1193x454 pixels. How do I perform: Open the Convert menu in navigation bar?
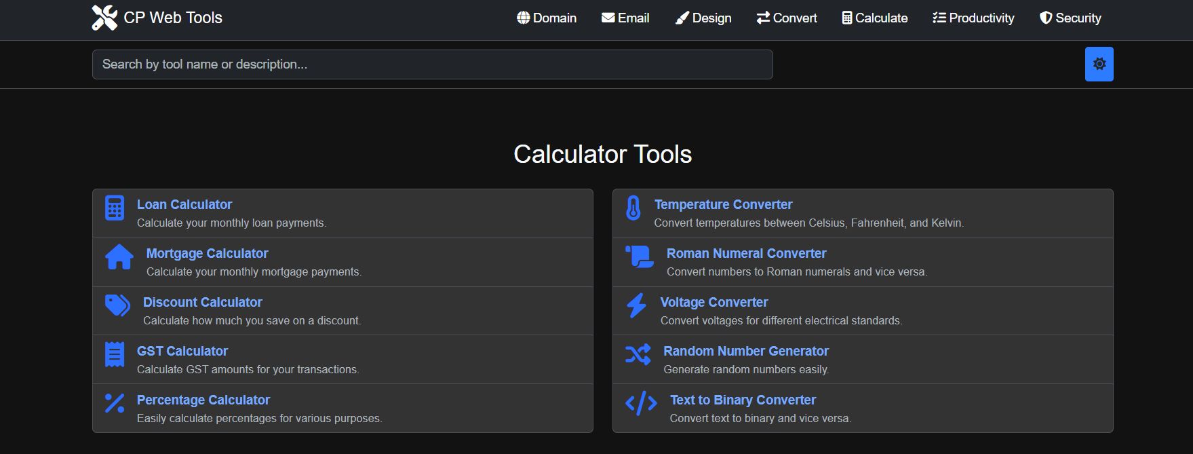tap(787, 18)
